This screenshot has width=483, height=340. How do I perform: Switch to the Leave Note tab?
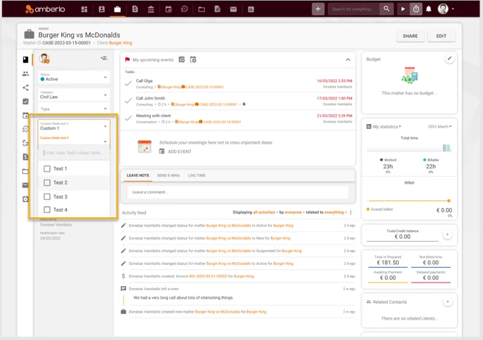[138, 175]
